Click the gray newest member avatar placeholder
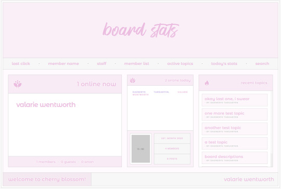This screenshot has width=281, height=189. tap(140, 149)
